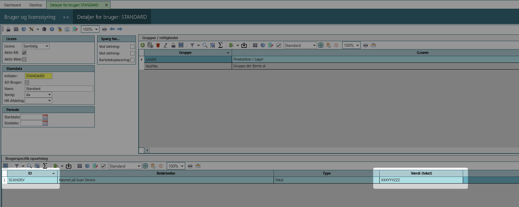Expand the Sprog dropdown
519x207 pixels.
click(x=50, y=95)
